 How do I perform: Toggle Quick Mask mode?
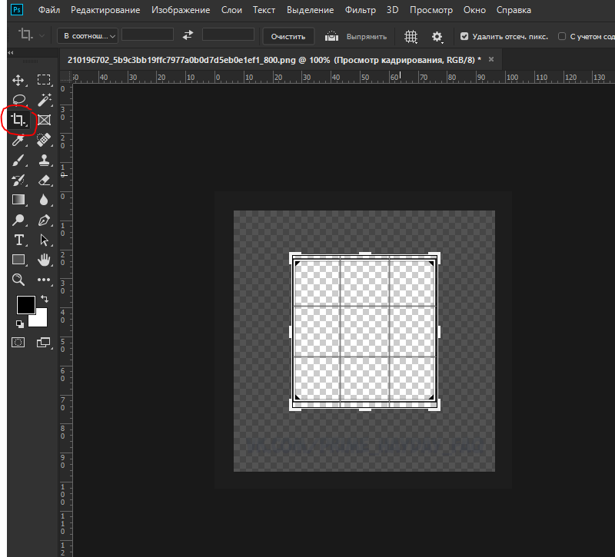click(18, 342)
